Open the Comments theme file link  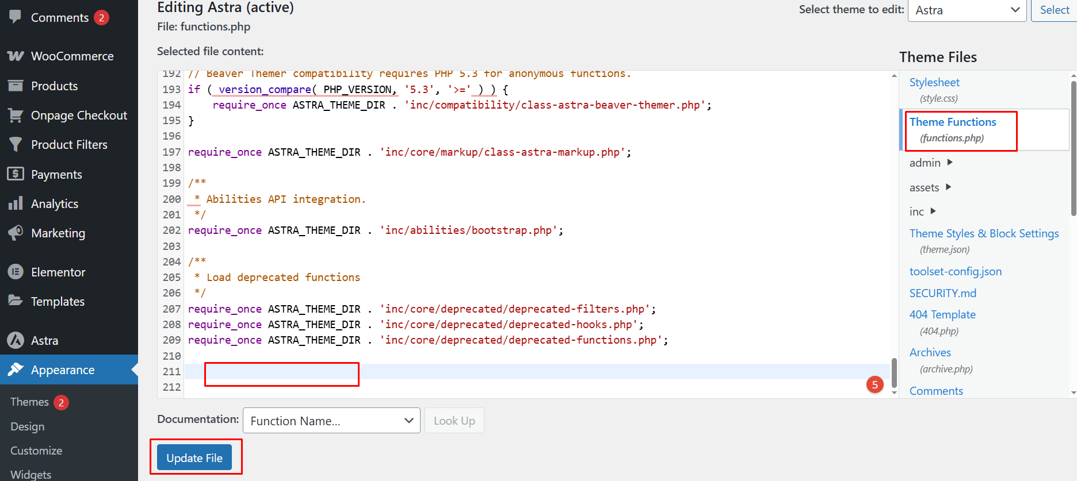(936, 391)
